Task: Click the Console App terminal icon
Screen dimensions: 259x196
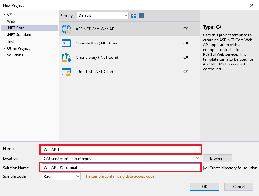Action: pos(66,43)
